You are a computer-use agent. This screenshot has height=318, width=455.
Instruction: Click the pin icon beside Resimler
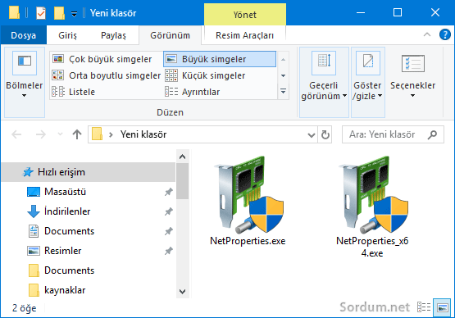click(x=169, y=251)
